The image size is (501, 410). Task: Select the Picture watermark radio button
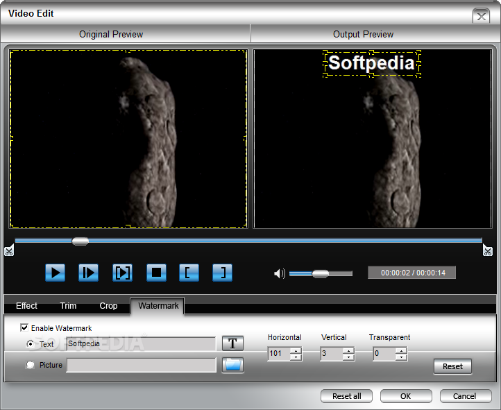pos(31,365)
